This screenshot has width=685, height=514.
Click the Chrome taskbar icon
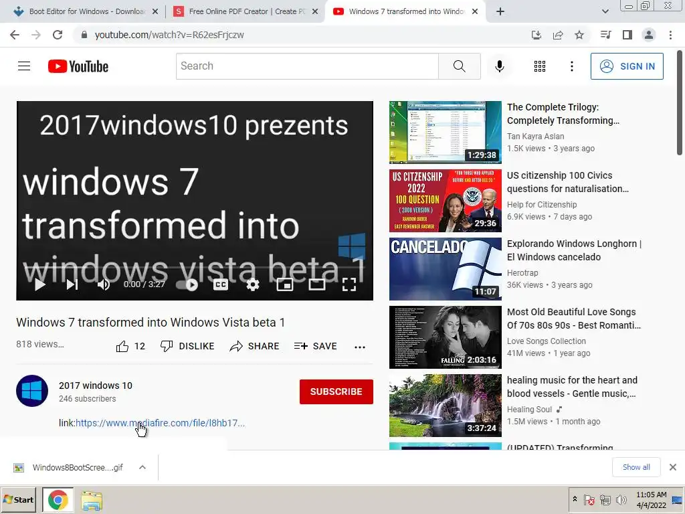[x=58, y=500]
